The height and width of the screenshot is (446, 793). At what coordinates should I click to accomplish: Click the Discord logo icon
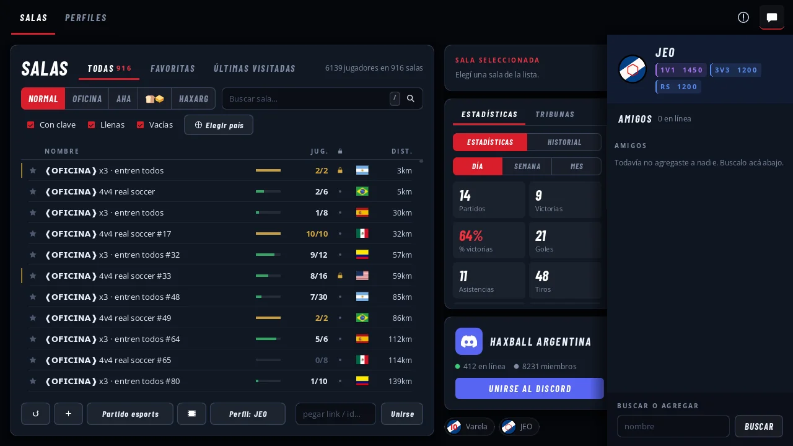[469, 341]
